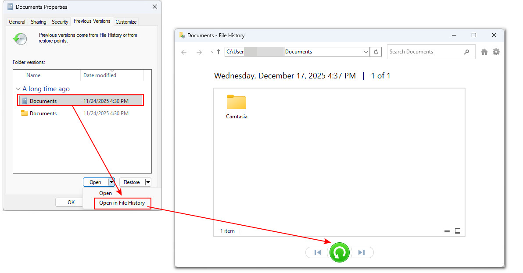Collapse the 'A long time ago' group
Screen dimensions: 523x273
[x=18, y=89]
